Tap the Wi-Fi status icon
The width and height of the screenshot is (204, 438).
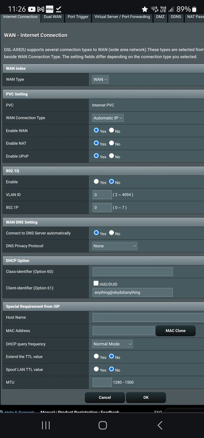[x=155, y=9]
